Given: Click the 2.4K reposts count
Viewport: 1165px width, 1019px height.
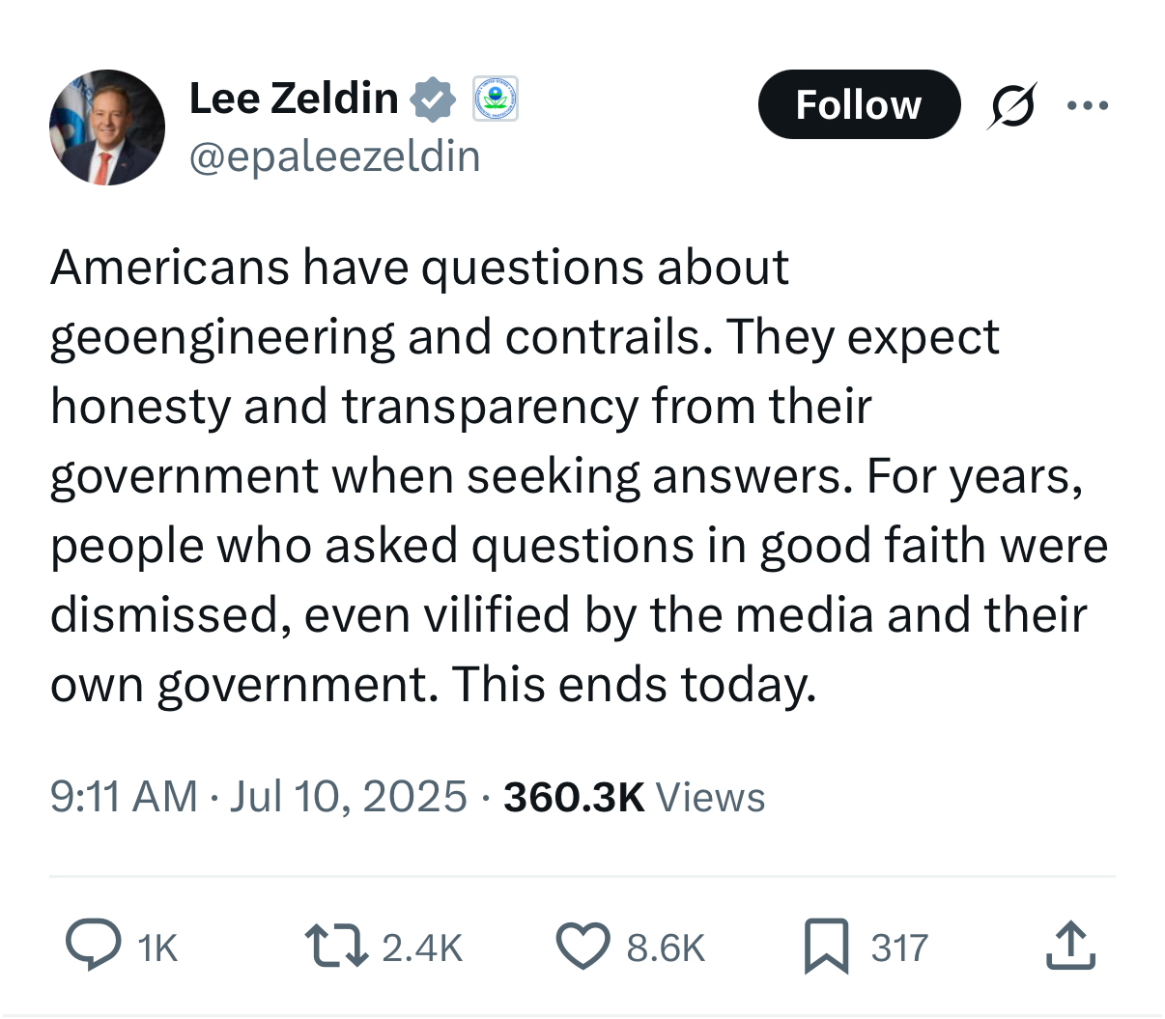Looking at the screenshot, I should (422, 948).
